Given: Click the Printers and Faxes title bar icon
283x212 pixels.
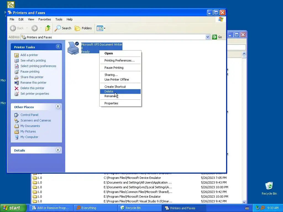Looking at the screenshot, I should (10, 13).
